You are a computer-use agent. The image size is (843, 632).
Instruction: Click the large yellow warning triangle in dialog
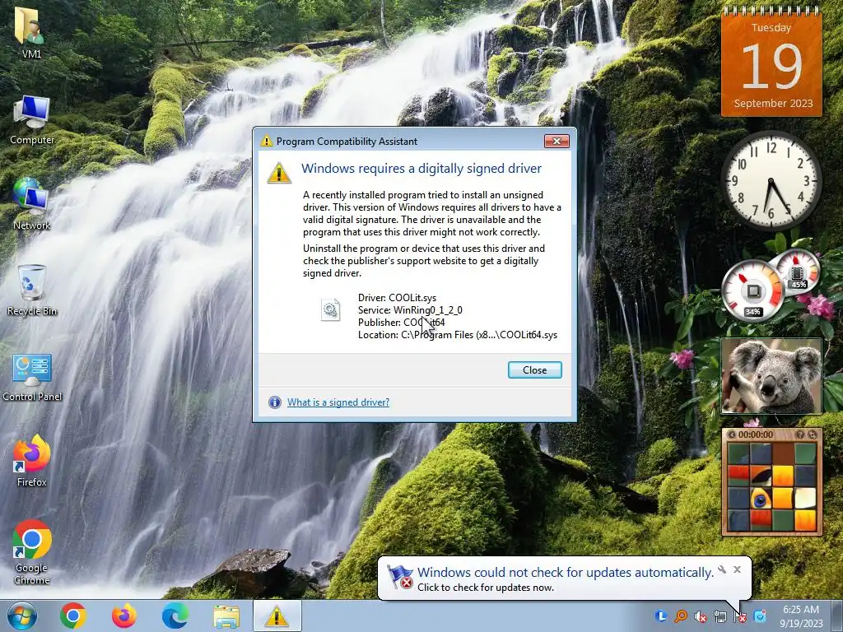point(279,172)
